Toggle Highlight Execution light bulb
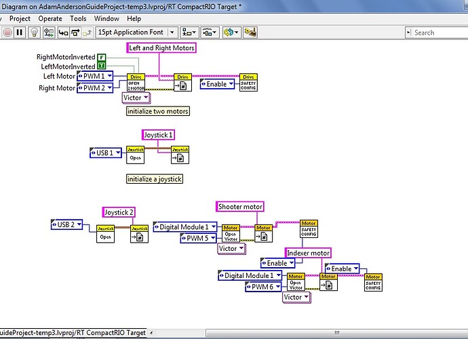Screen dimensions: 468x339 (x=35, y=33)
